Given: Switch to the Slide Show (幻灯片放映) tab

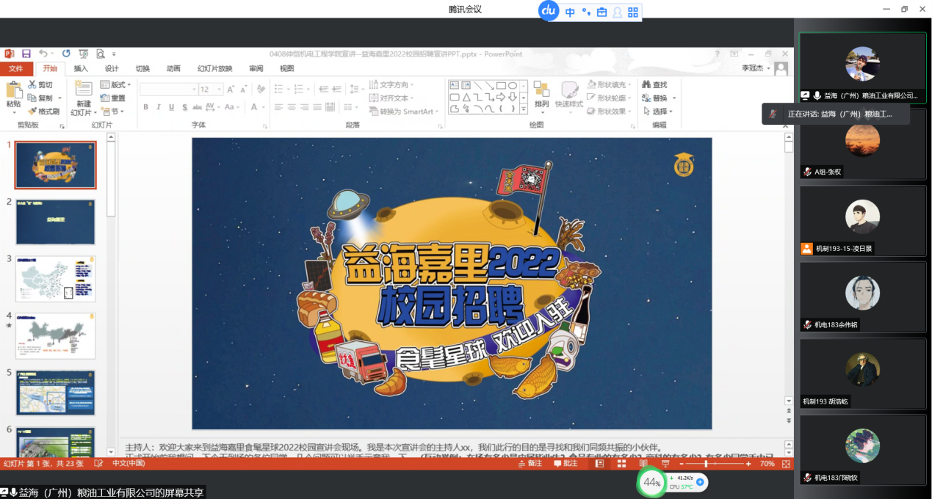Looking at the screenshot, I should point(214,68).
